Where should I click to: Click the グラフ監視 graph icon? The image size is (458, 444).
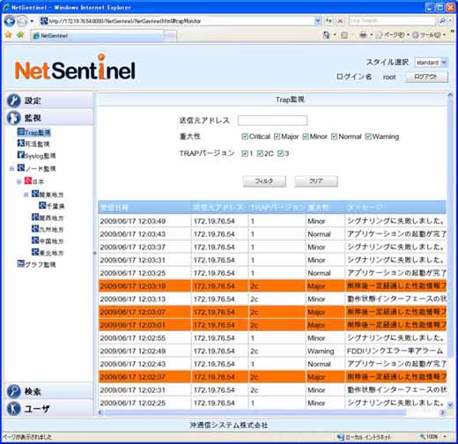pos(20,263)
